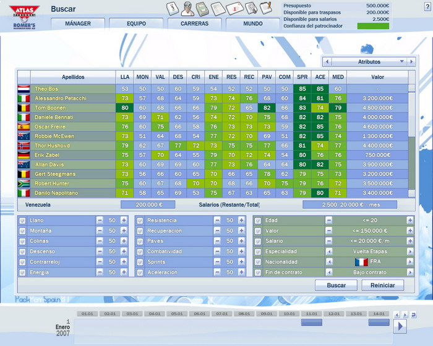Change Especialidad with the right arrow
Viewport: 433px width, 346px height.
coord(410,251)
